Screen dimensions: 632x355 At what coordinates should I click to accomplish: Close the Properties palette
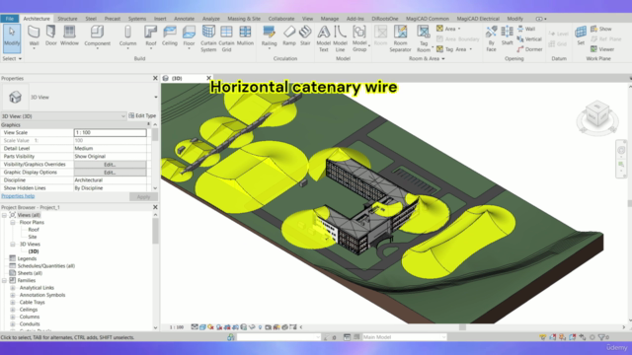155,78
